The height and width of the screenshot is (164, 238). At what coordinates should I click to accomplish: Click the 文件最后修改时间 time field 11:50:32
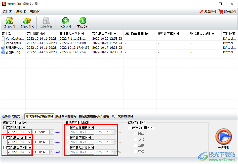[41, 142]
